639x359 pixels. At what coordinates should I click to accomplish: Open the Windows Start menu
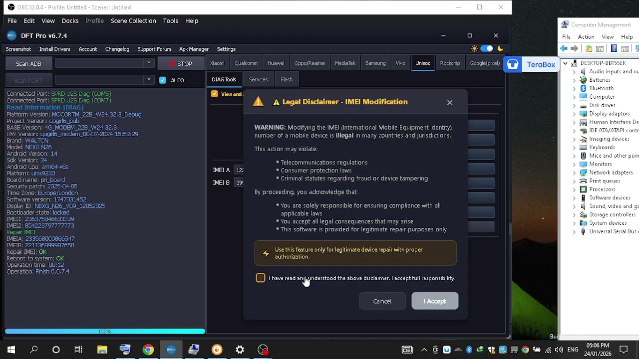[x=11, y=350]
